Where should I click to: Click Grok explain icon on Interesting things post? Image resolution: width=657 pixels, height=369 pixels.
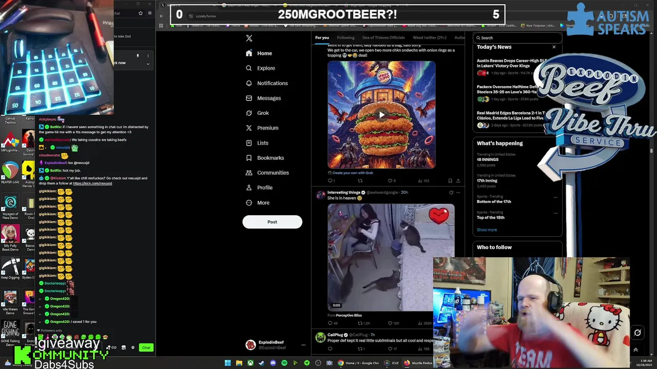pyautogui.click(x=451, y=193)
